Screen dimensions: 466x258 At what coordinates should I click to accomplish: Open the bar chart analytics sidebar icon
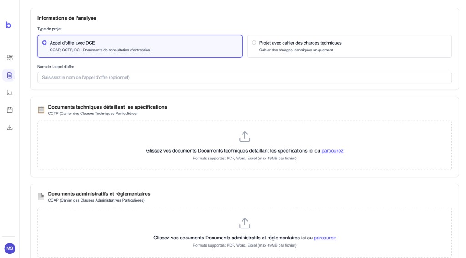pos(10,93)
